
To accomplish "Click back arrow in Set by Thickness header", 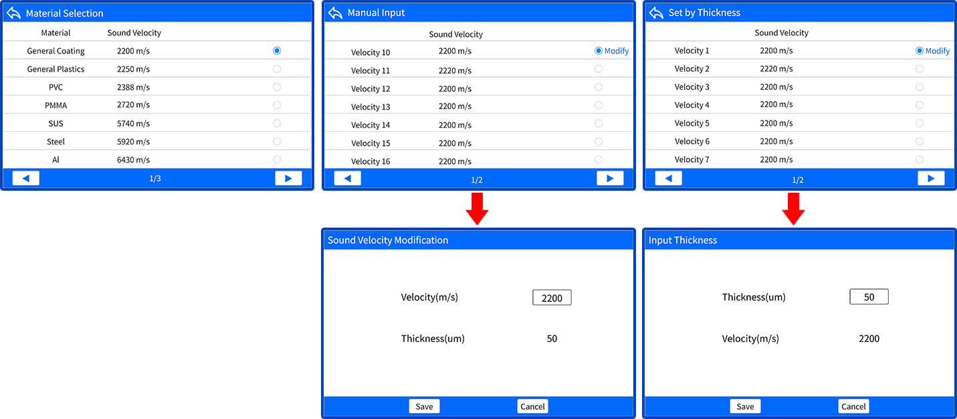I will [656, 13].
